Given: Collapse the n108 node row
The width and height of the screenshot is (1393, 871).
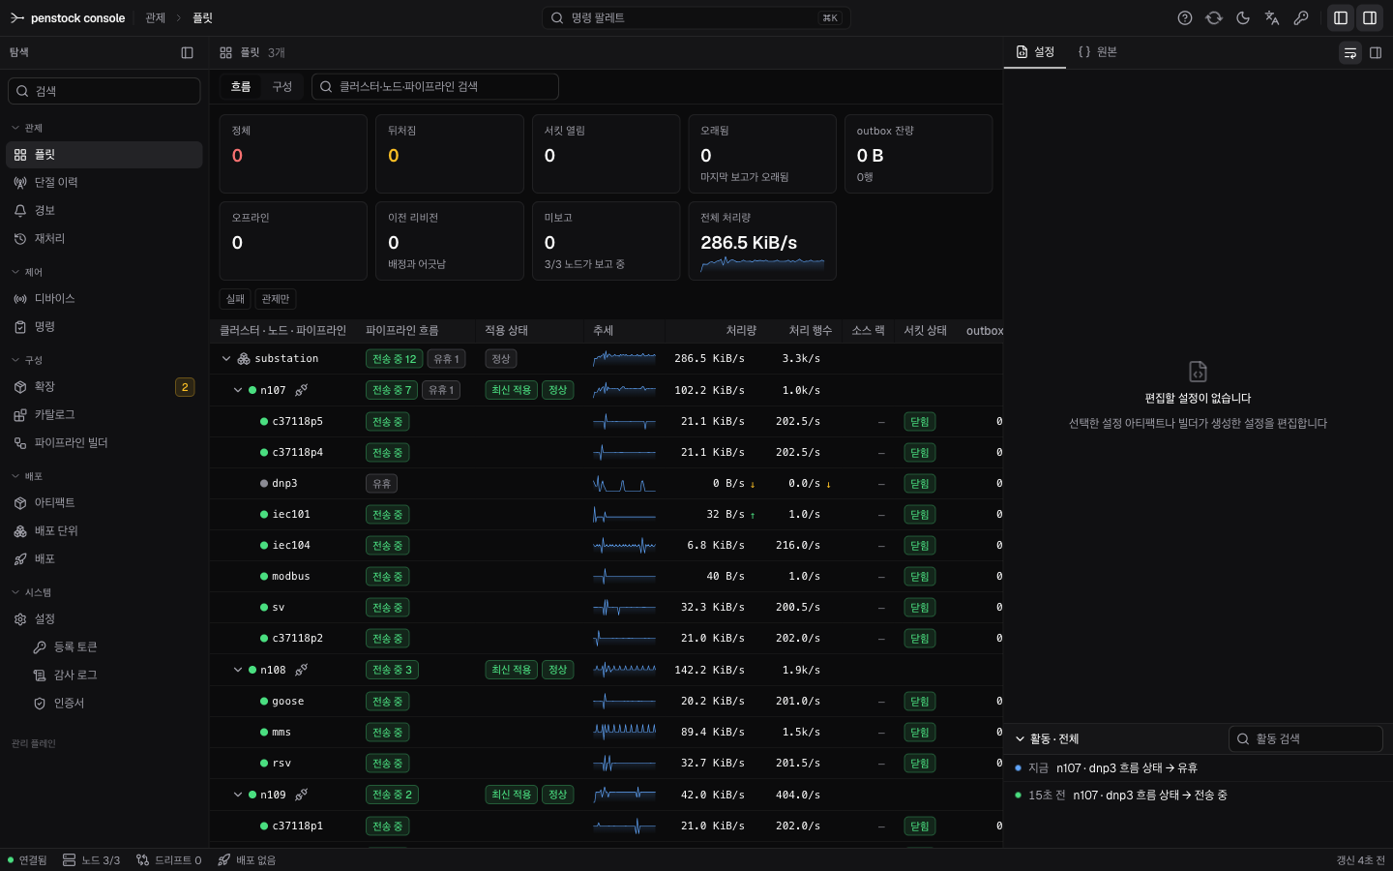Looking at the screenshot, I should tap(238, 670).
